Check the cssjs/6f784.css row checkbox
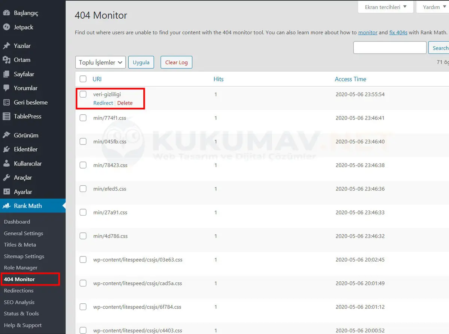This screenshot has height=334, width=449. pyautogui.click(x=83, y=307)
